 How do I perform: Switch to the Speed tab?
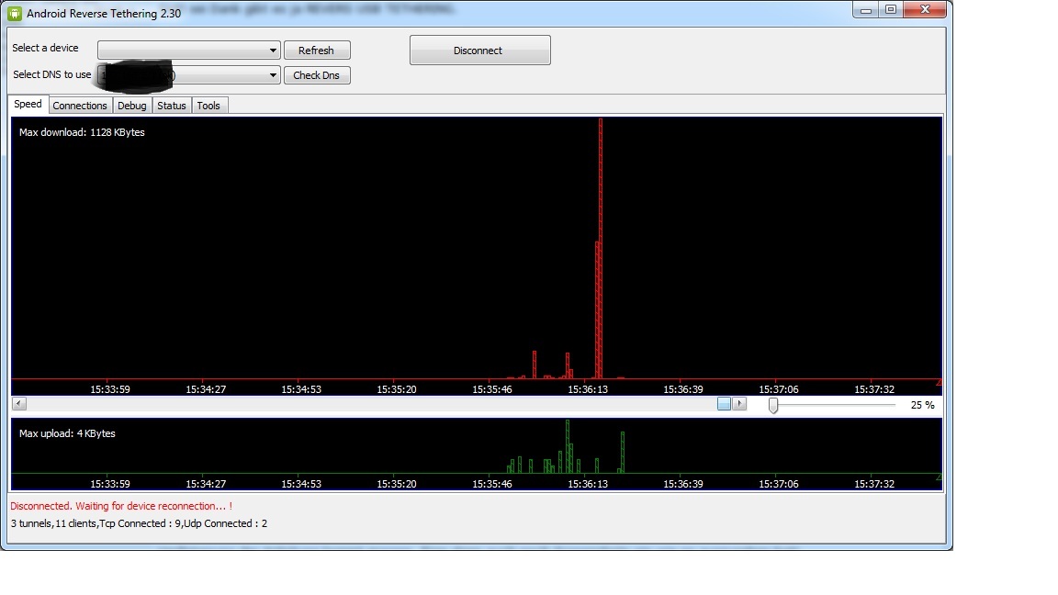28,105
